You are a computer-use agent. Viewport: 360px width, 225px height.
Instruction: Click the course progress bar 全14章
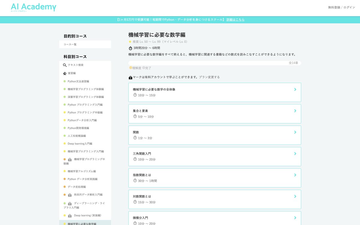(x=215, y=63)
